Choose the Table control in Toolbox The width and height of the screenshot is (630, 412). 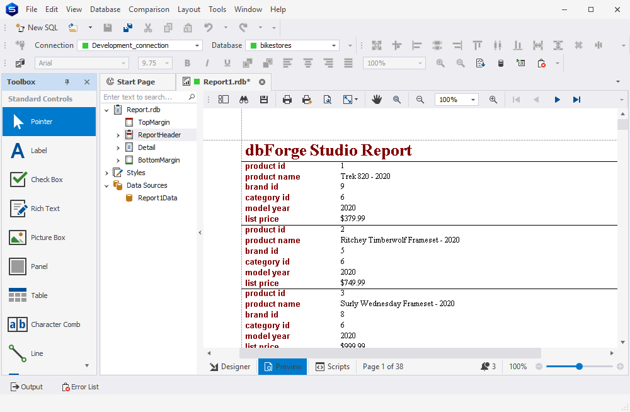click(x=49, y=295)
